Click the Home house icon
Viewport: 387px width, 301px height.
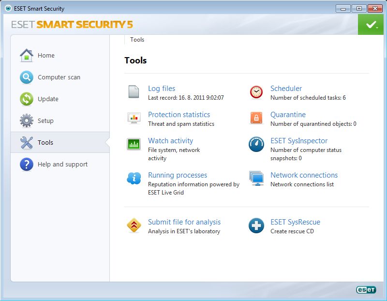point(27,55)
